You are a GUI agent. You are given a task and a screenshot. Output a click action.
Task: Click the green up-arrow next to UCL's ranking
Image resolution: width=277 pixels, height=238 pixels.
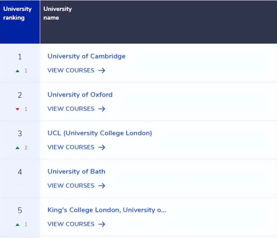click(17, 147)
